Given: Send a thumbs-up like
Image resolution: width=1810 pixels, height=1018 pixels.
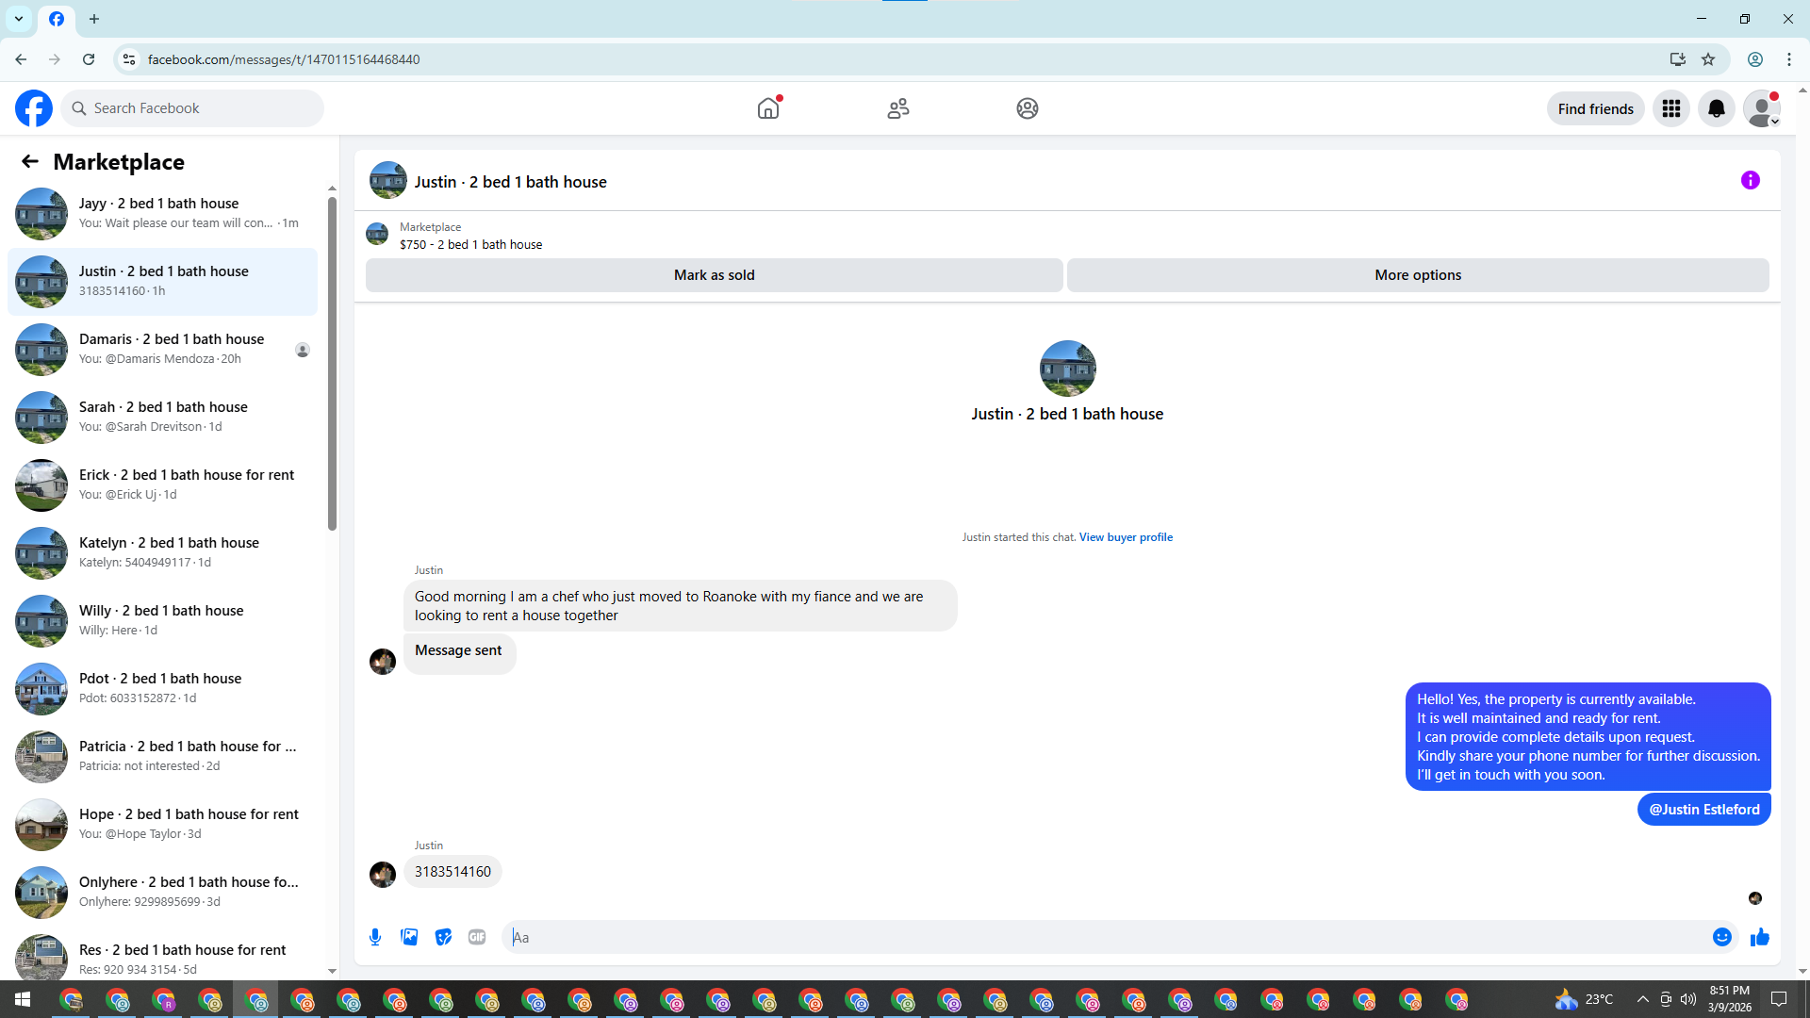Looking at the screenshot, I should point(1759,937).
